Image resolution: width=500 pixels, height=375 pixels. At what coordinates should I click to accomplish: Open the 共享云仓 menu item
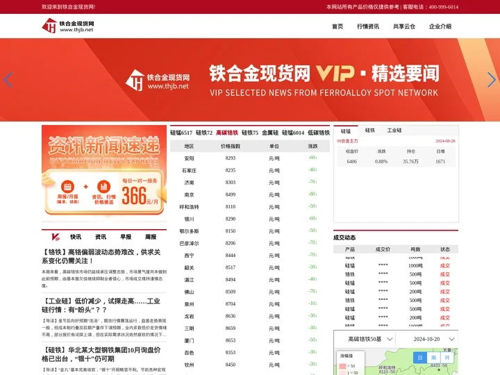coord(404,26)
